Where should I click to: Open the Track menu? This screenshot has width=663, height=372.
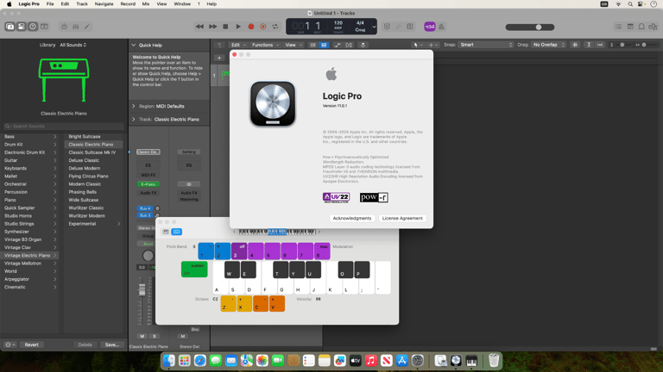pos(82,3)
